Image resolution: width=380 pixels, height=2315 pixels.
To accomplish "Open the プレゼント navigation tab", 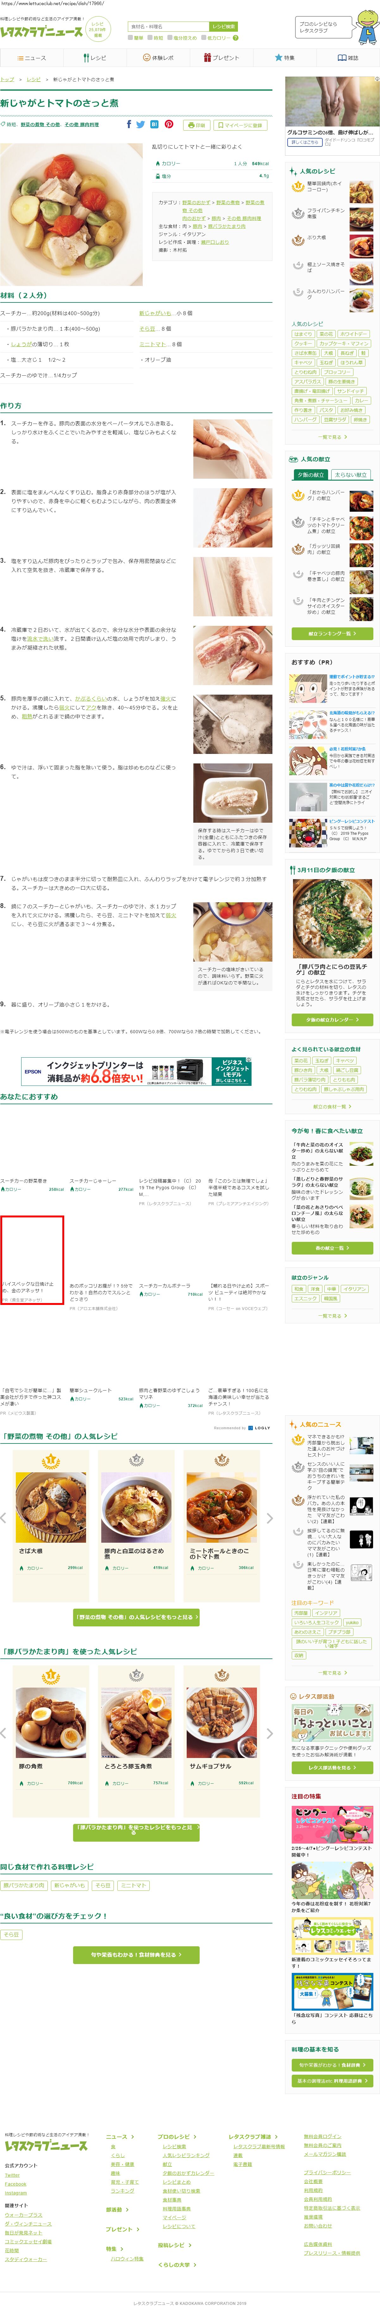I will pos(221,57).
